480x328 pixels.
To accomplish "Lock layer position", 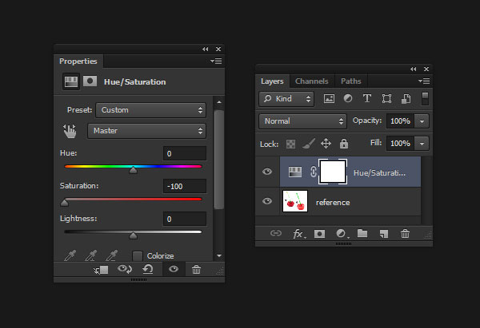I will pos(326,144).
